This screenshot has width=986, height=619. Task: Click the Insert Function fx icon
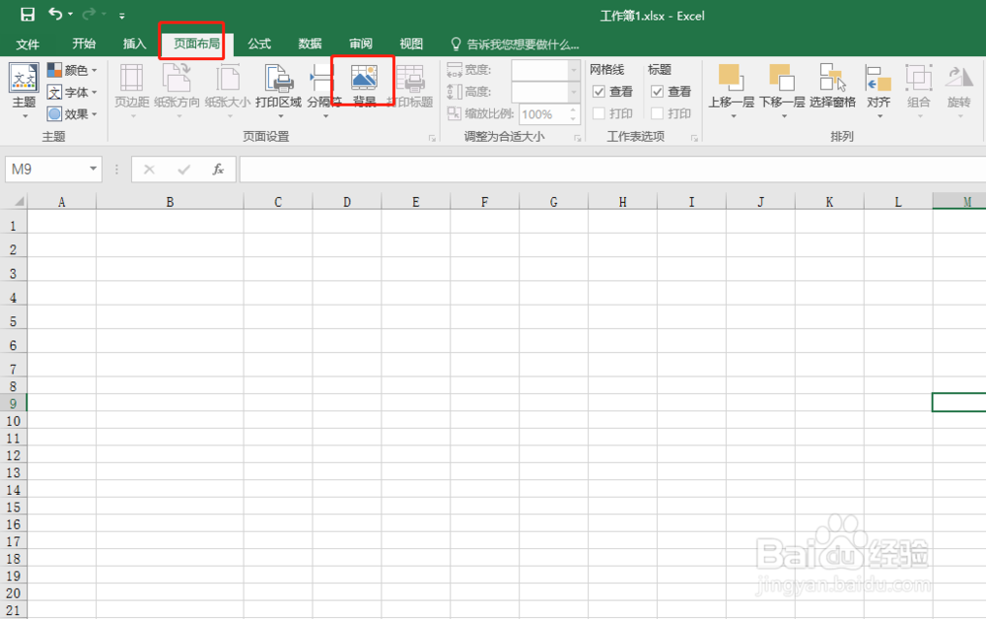(x=218, y=170)
